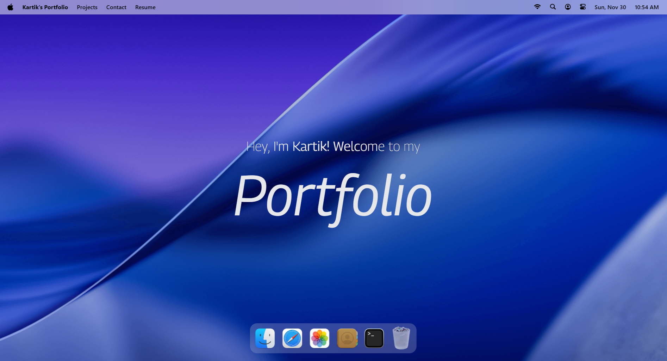Click the date Sun, Nov 30
This screenshot has width=667, height=361.
[x=610, y=7]
